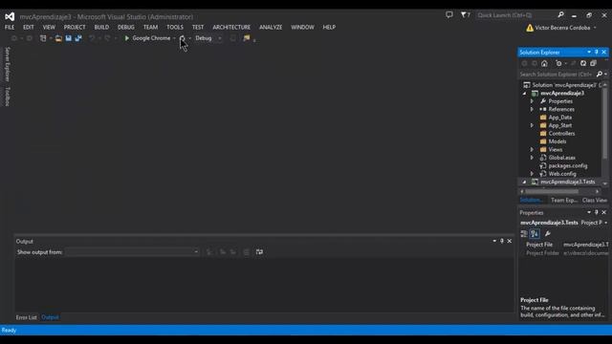Click the New Project toolbar icon

point(43,38)
